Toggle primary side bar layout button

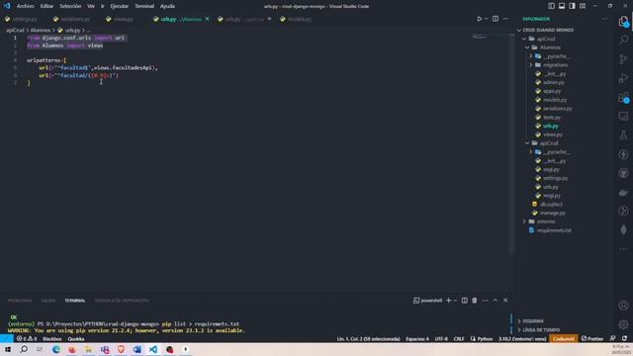tap(552, 6)
